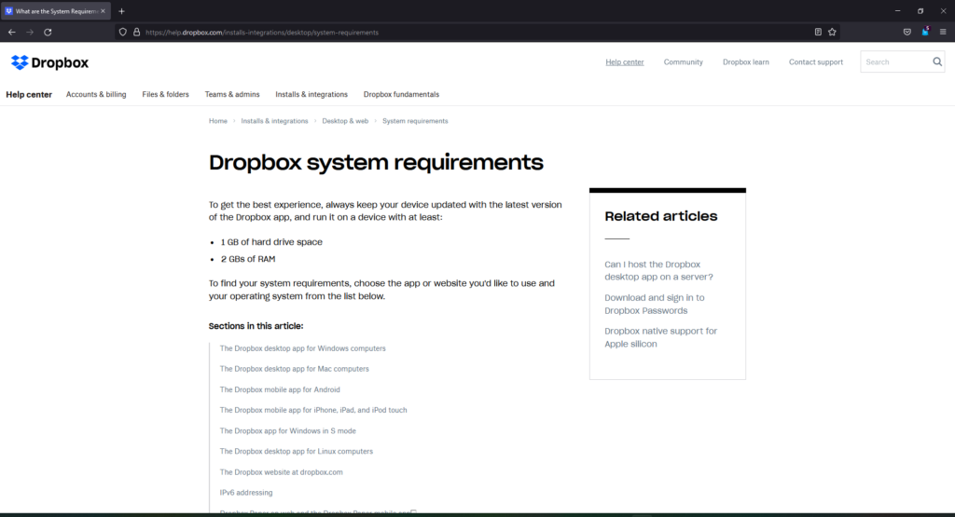Image resolution: width=955 pixels, height=517 pixels.
Task: Open Dropbox native support for Apple silicon
Action: (660, 337)
